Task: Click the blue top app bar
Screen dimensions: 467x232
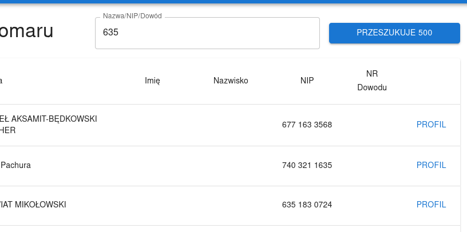Action: pos(233,2)
